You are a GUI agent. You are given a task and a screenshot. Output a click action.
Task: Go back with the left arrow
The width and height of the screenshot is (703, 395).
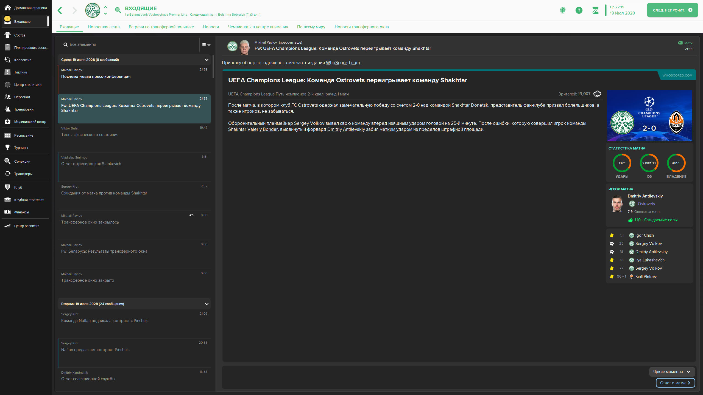(x=60, y=10)
